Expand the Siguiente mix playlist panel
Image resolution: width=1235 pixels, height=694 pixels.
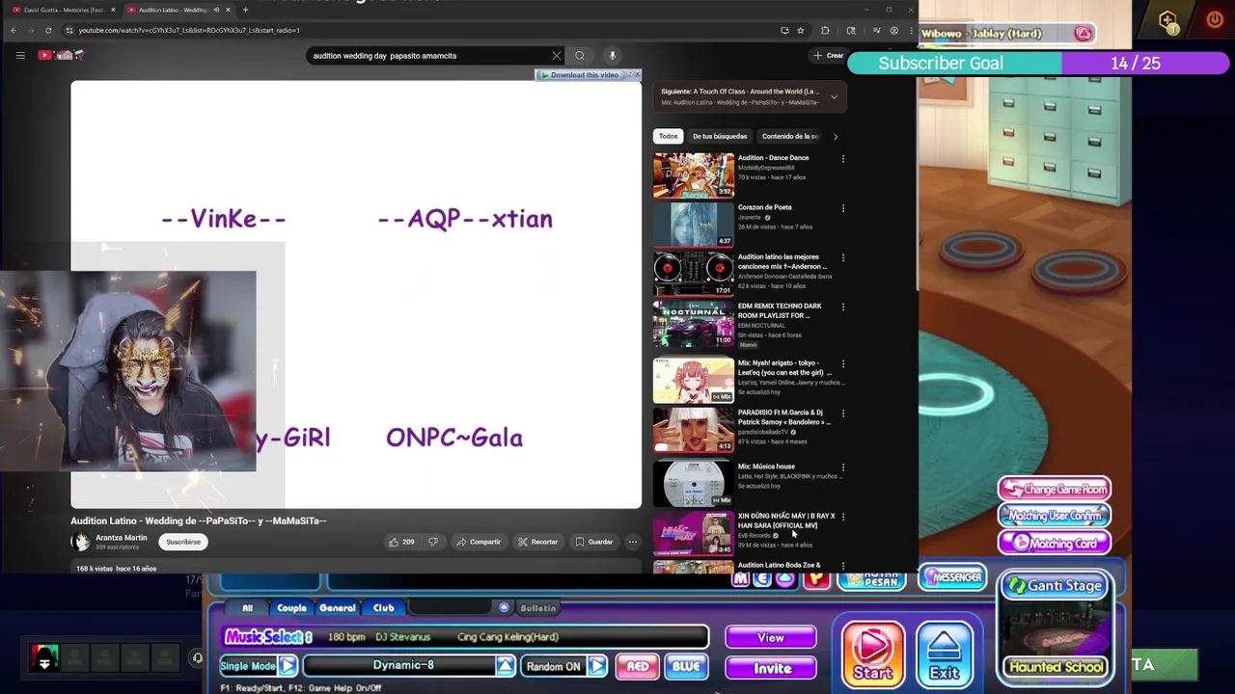pyautogui.click(x=834, y=96)
